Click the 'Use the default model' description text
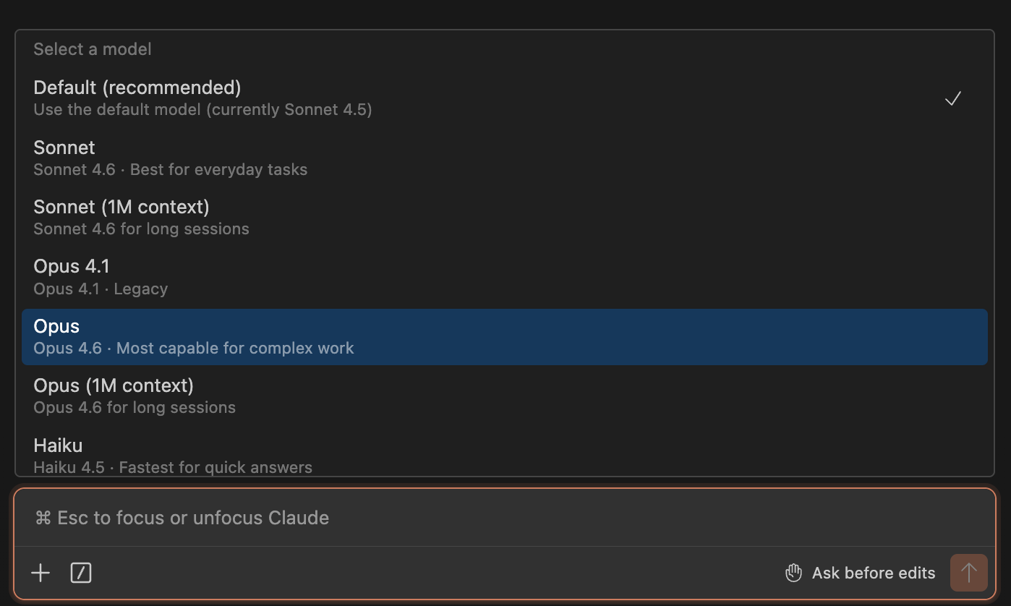 202,109
